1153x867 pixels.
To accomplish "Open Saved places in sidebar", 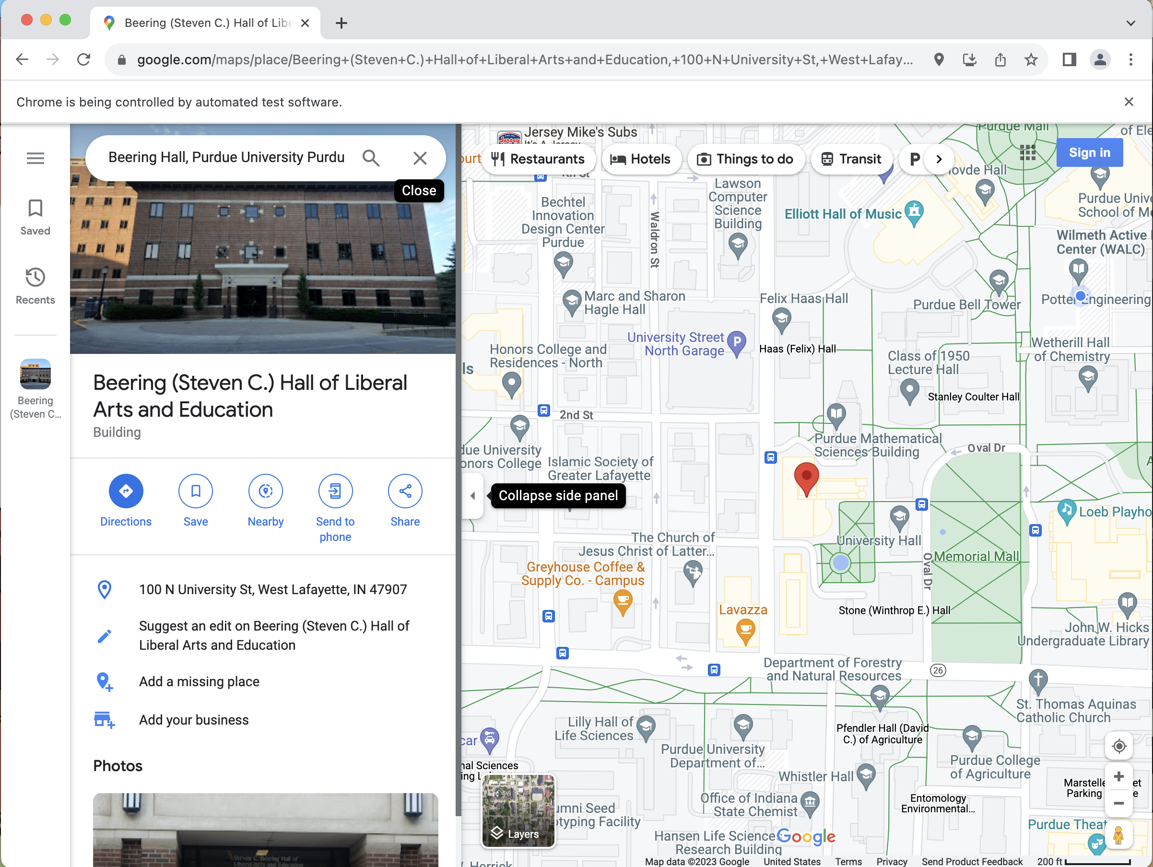I will 35,217.
